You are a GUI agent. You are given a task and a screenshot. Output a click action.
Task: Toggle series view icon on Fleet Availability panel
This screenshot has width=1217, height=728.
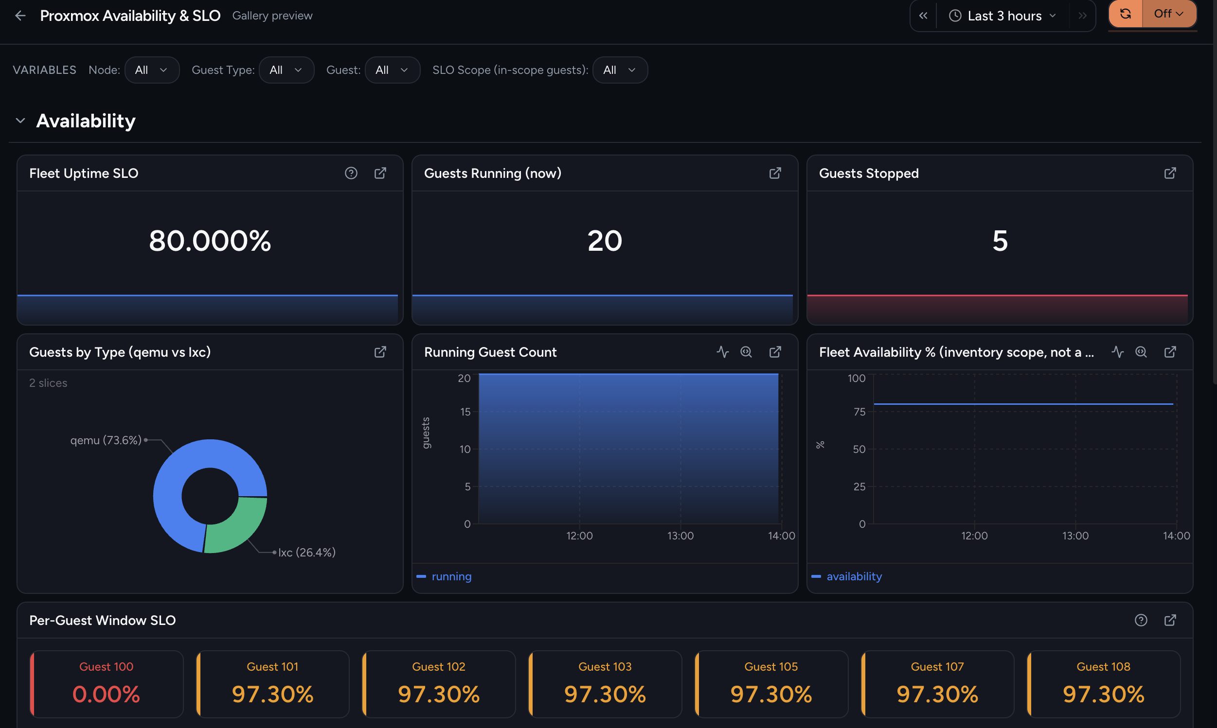click(x=1118, y=352)
